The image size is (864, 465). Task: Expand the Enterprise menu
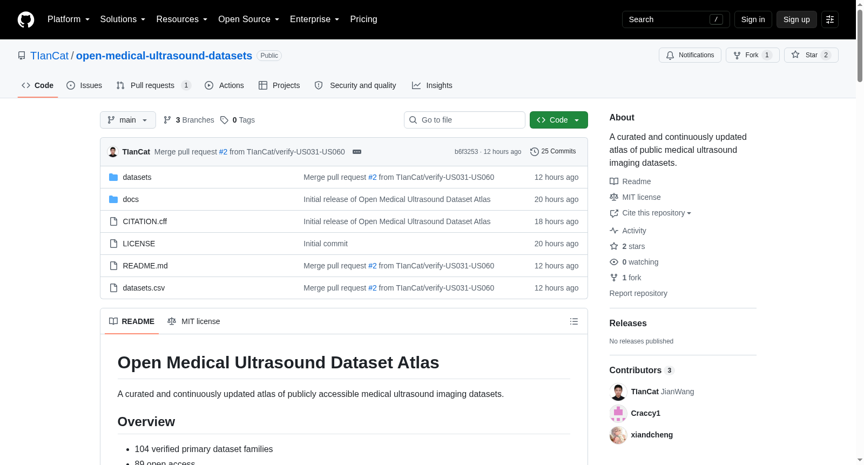315,19
